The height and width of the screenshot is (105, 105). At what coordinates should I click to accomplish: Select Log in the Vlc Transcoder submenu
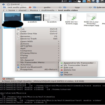point(78,72)
